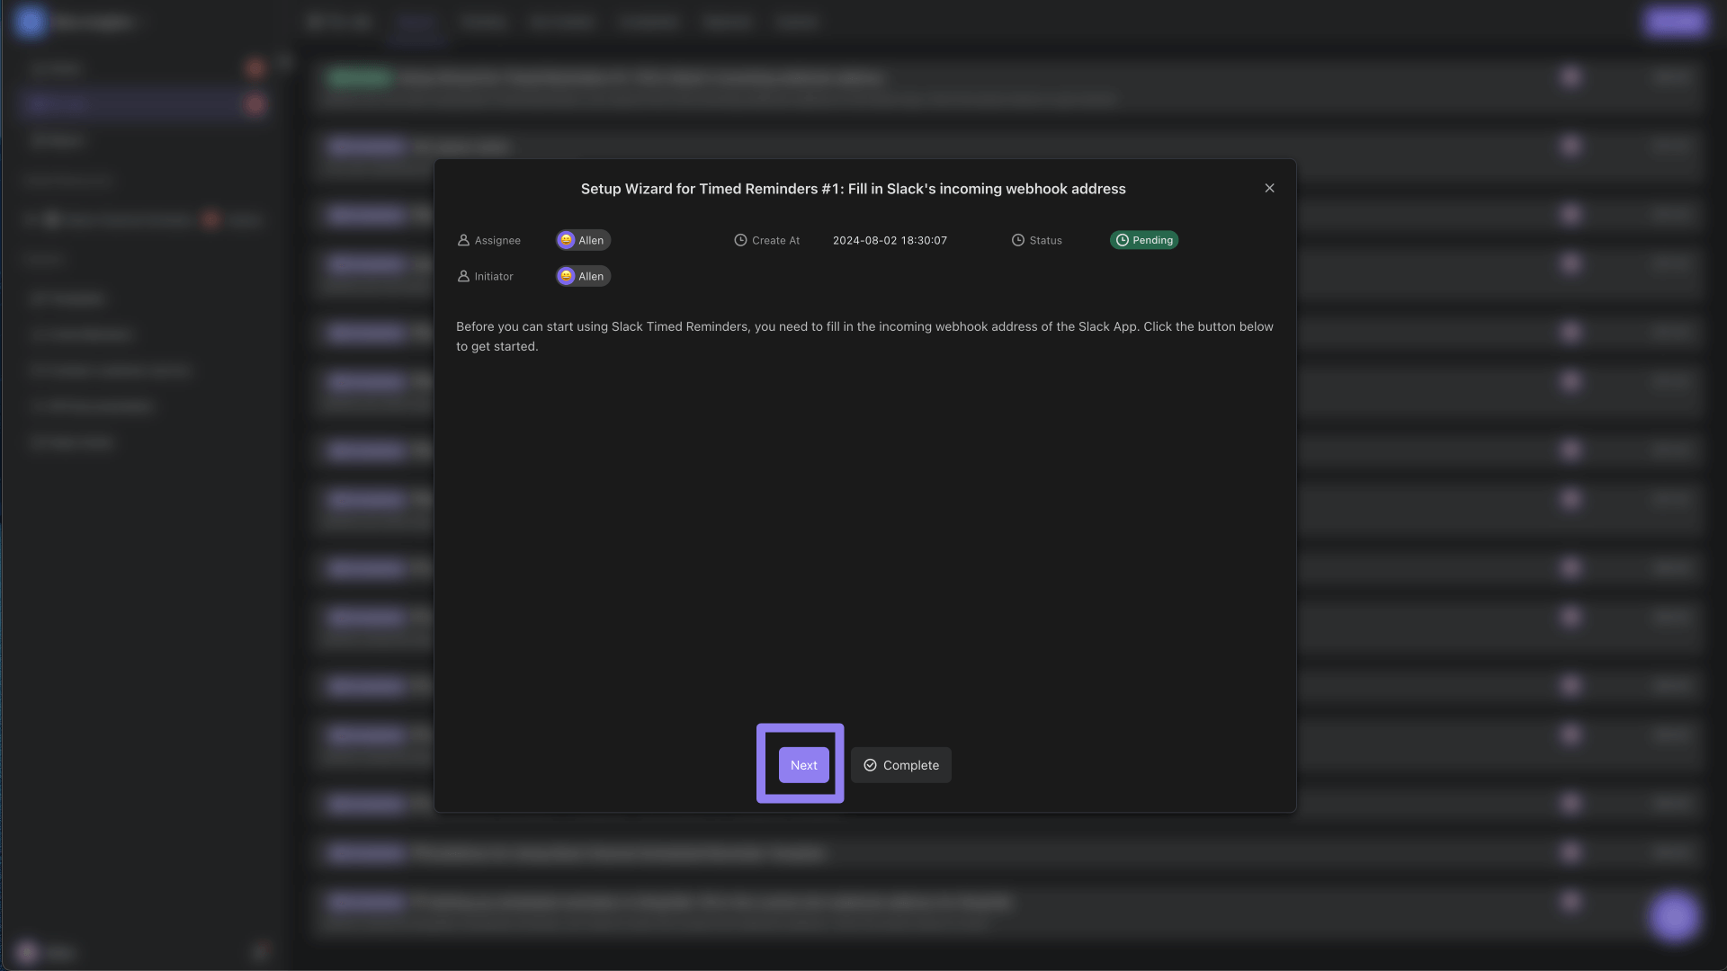The height and width of the screenshot is (971, 1727).
Task: Expand the initiator dropdown for Allen
Action: [582, 275]
